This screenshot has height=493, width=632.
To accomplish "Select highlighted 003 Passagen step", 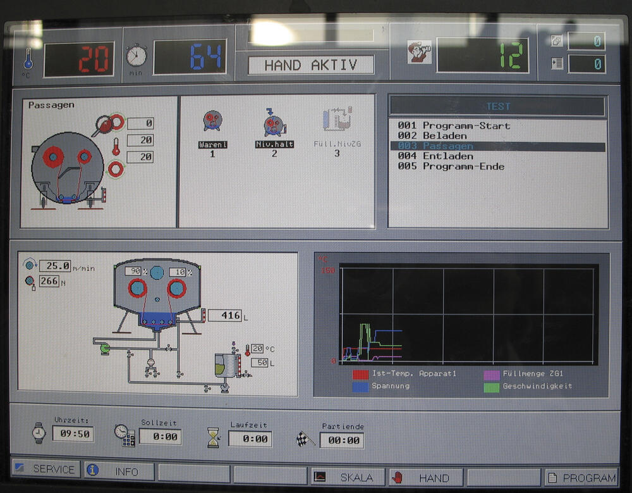I will (x=435, y=146).
